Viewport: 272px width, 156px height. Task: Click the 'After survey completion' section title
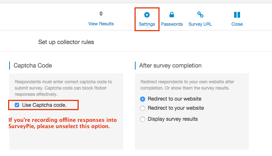pyautogui.click(x=170, y=66)
